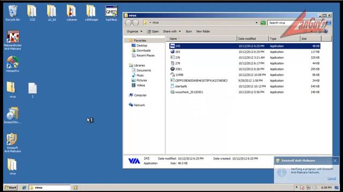Switch to the virus taskbar button
The image size is (343, 192).
coord(50,187)
